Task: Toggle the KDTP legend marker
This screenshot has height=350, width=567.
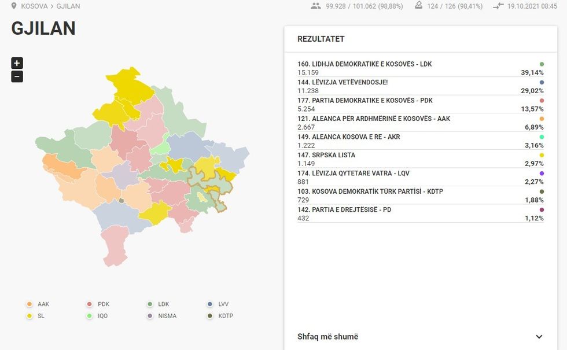Action: pos(209,316)
